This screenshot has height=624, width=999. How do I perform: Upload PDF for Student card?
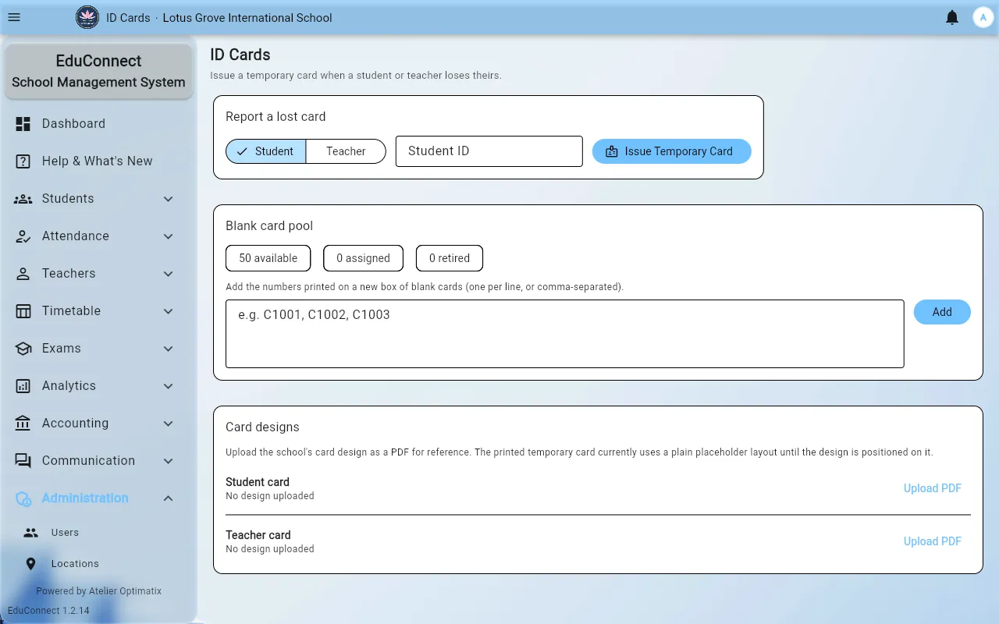[x=932, y=488]
